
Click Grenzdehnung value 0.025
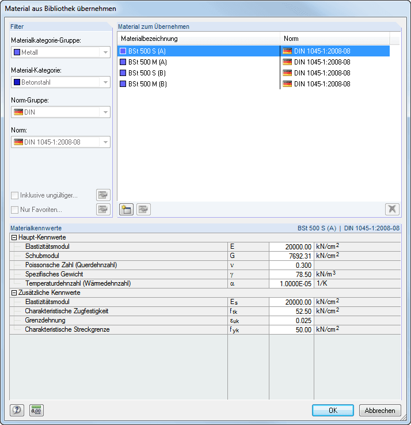point(291,321)
